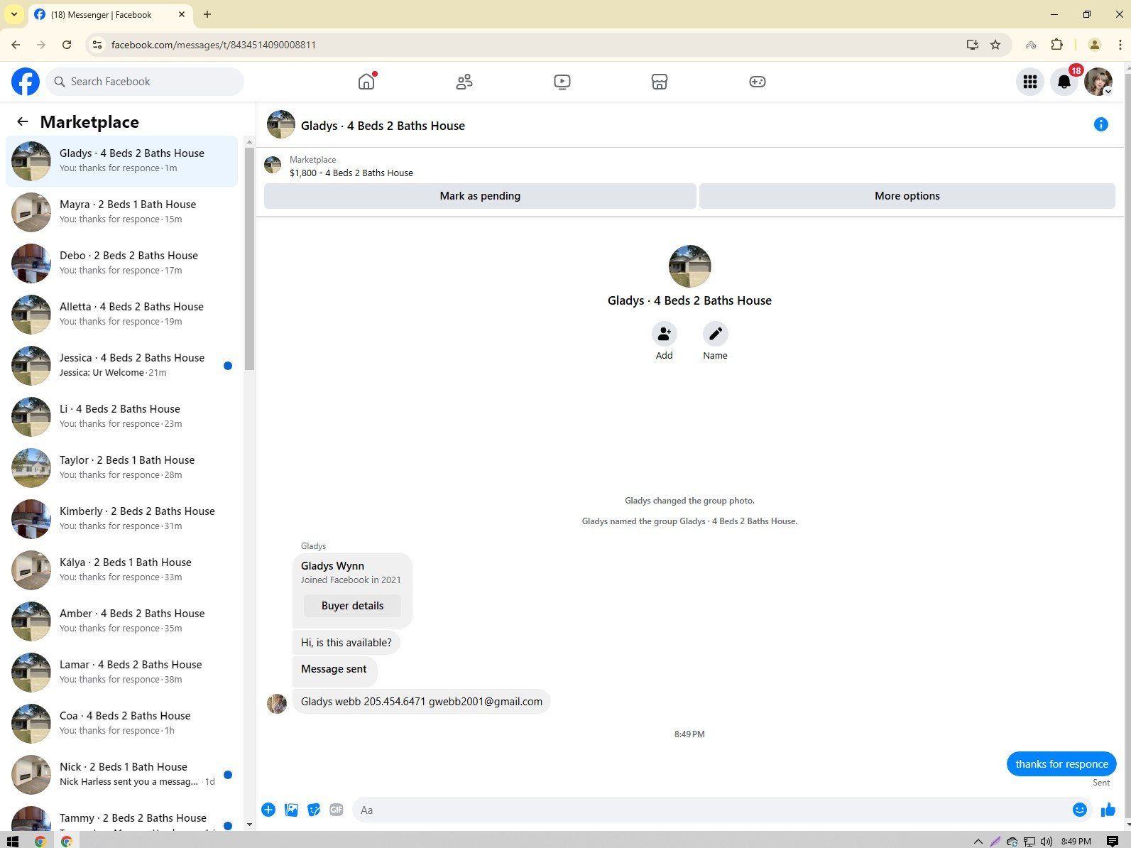Open the Gladys 4 Beds 2 Baths conversation
1131x848 pixels.
point(122,161)
